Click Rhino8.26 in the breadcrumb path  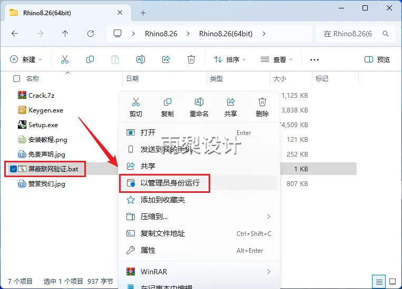[161, 34]
